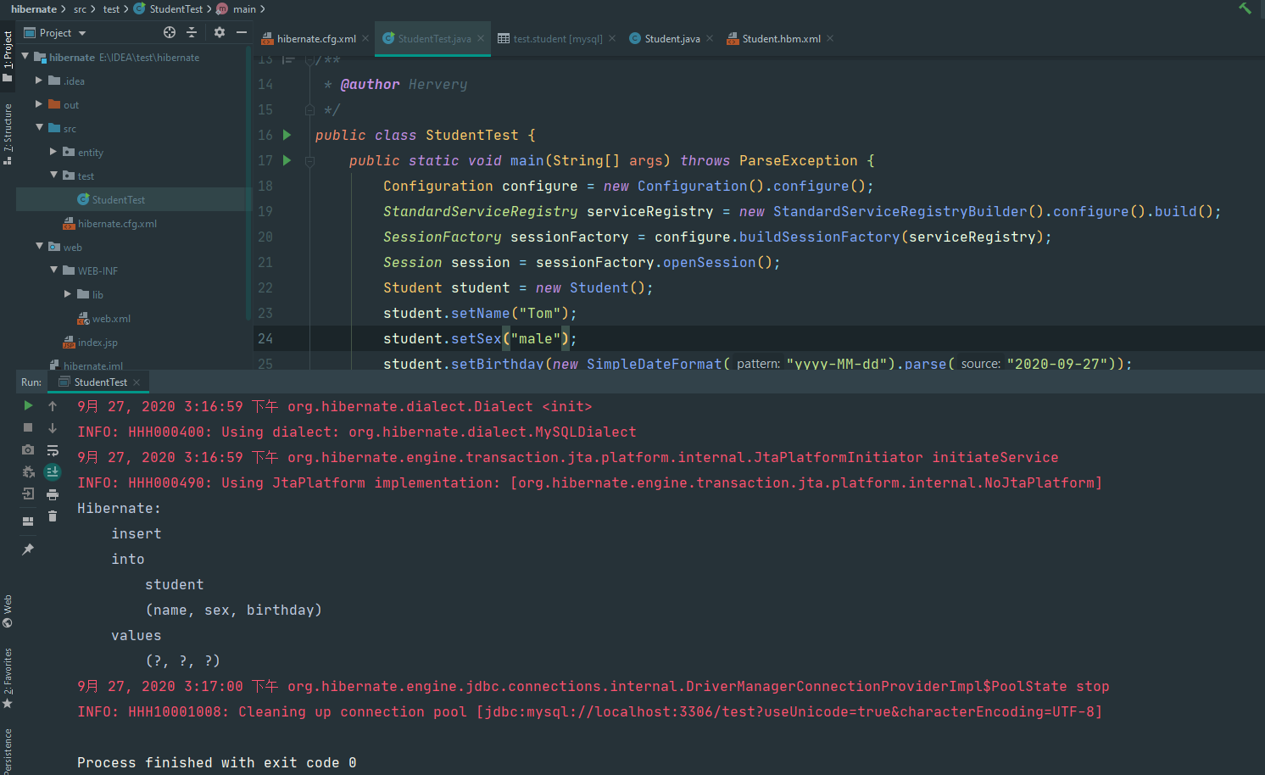Click the StudentTest breadcrumb

pos(169,8)
